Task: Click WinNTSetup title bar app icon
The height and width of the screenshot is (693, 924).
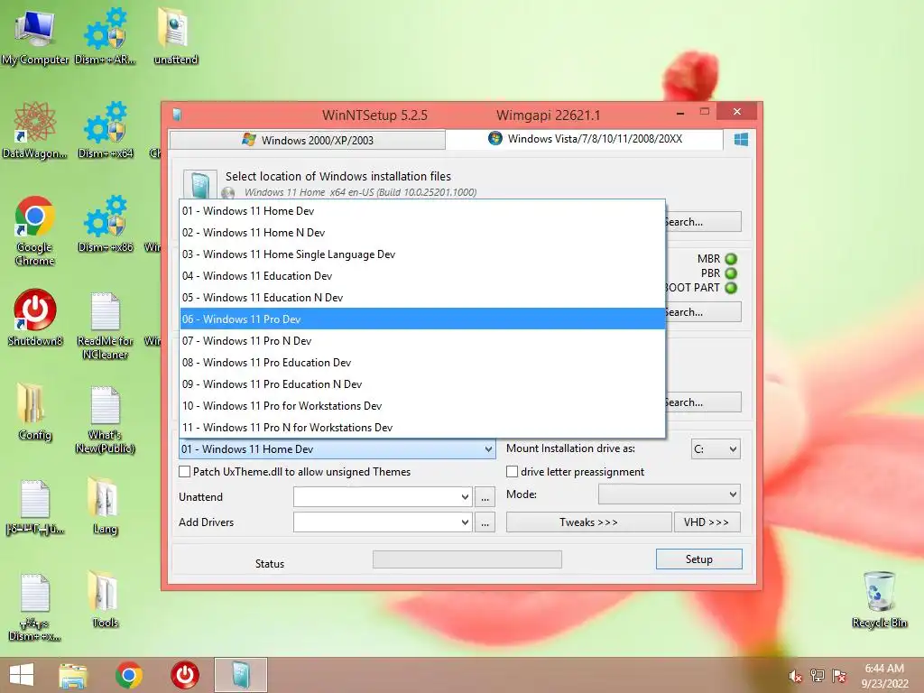Action: [177, 115]
